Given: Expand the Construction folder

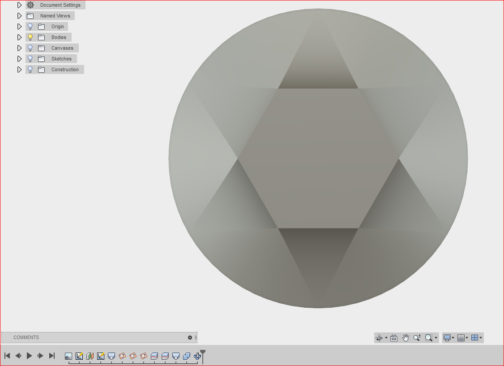Looking at the screenshot, I should click(x=19, y=69).
